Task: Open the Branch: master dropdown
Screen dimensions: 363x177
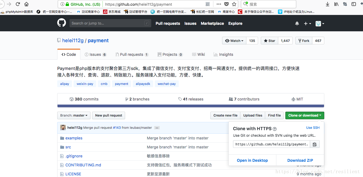Action: (x=74, y=115)
